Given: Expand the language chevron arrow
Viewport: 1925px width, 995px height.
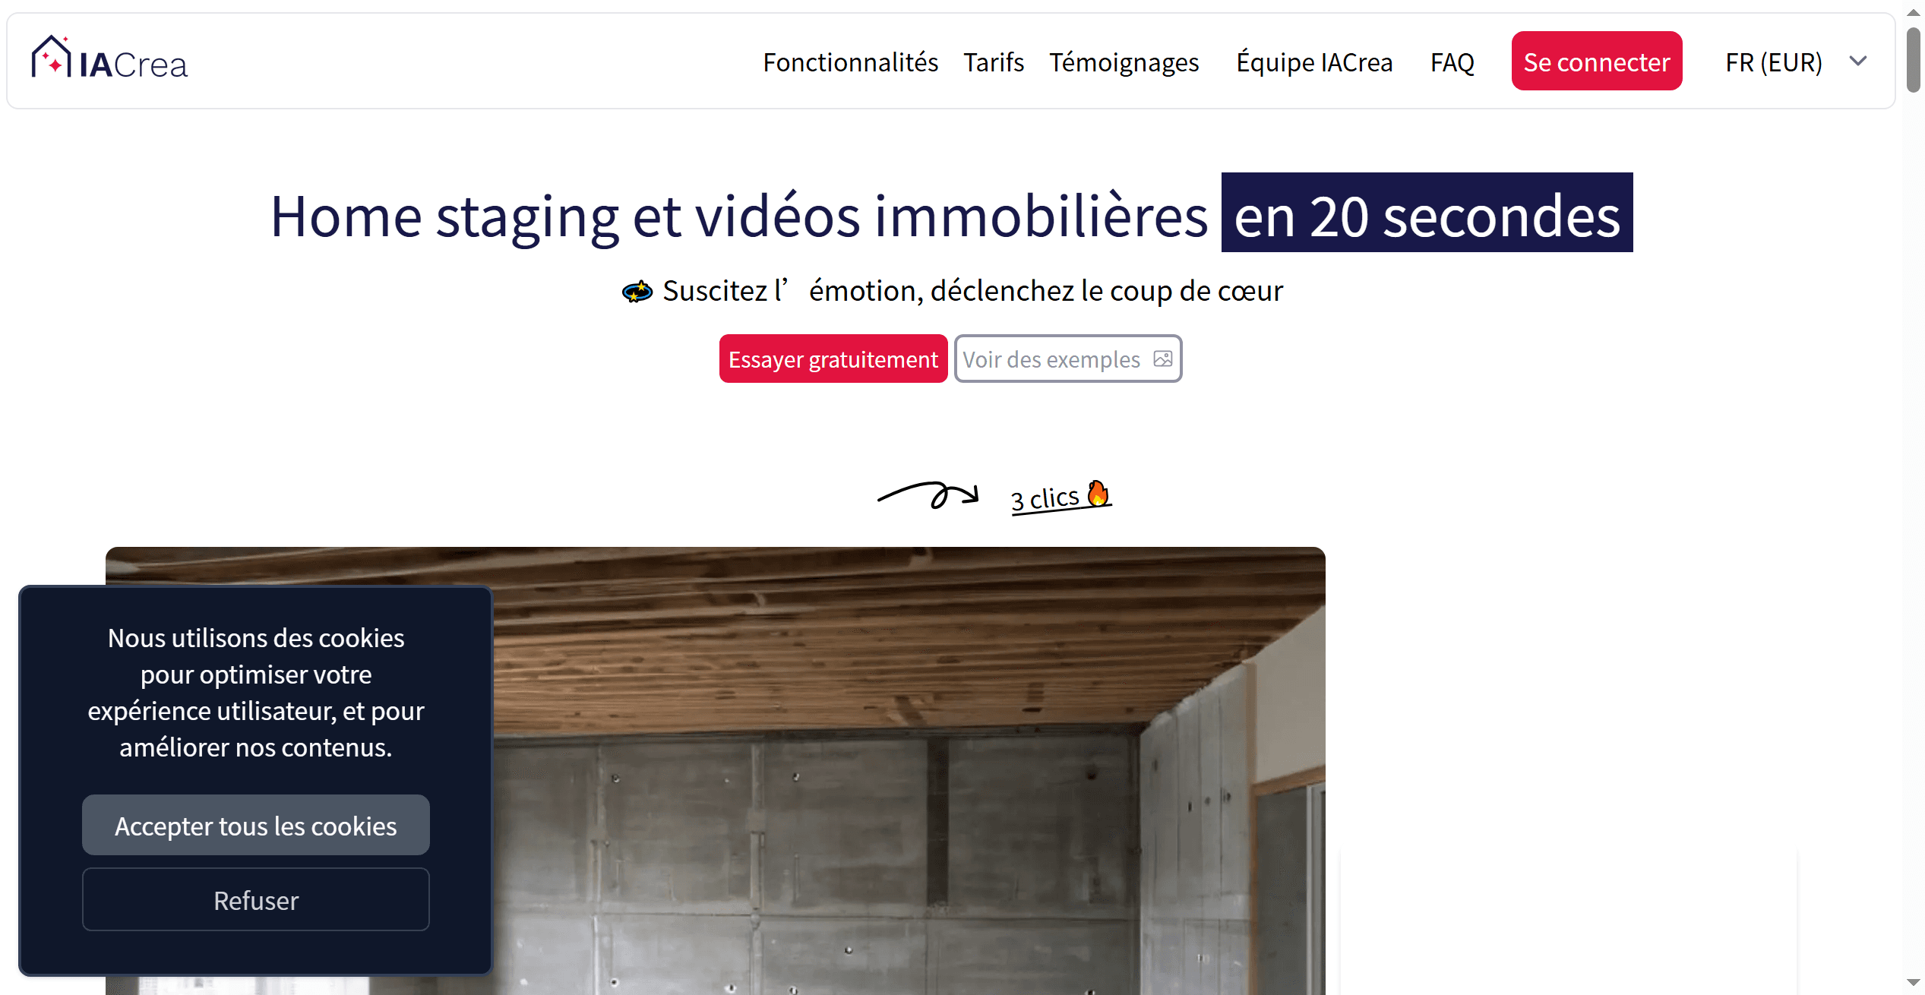Looking at the screenshot, I should [1858, 62].
